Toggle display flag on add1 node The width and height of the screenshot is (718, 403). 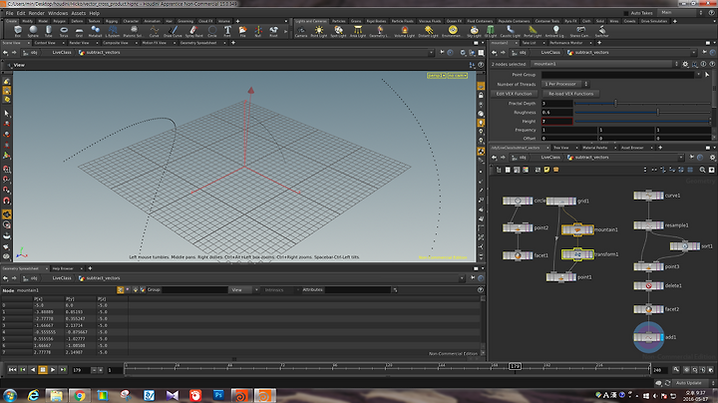[662, 337]
